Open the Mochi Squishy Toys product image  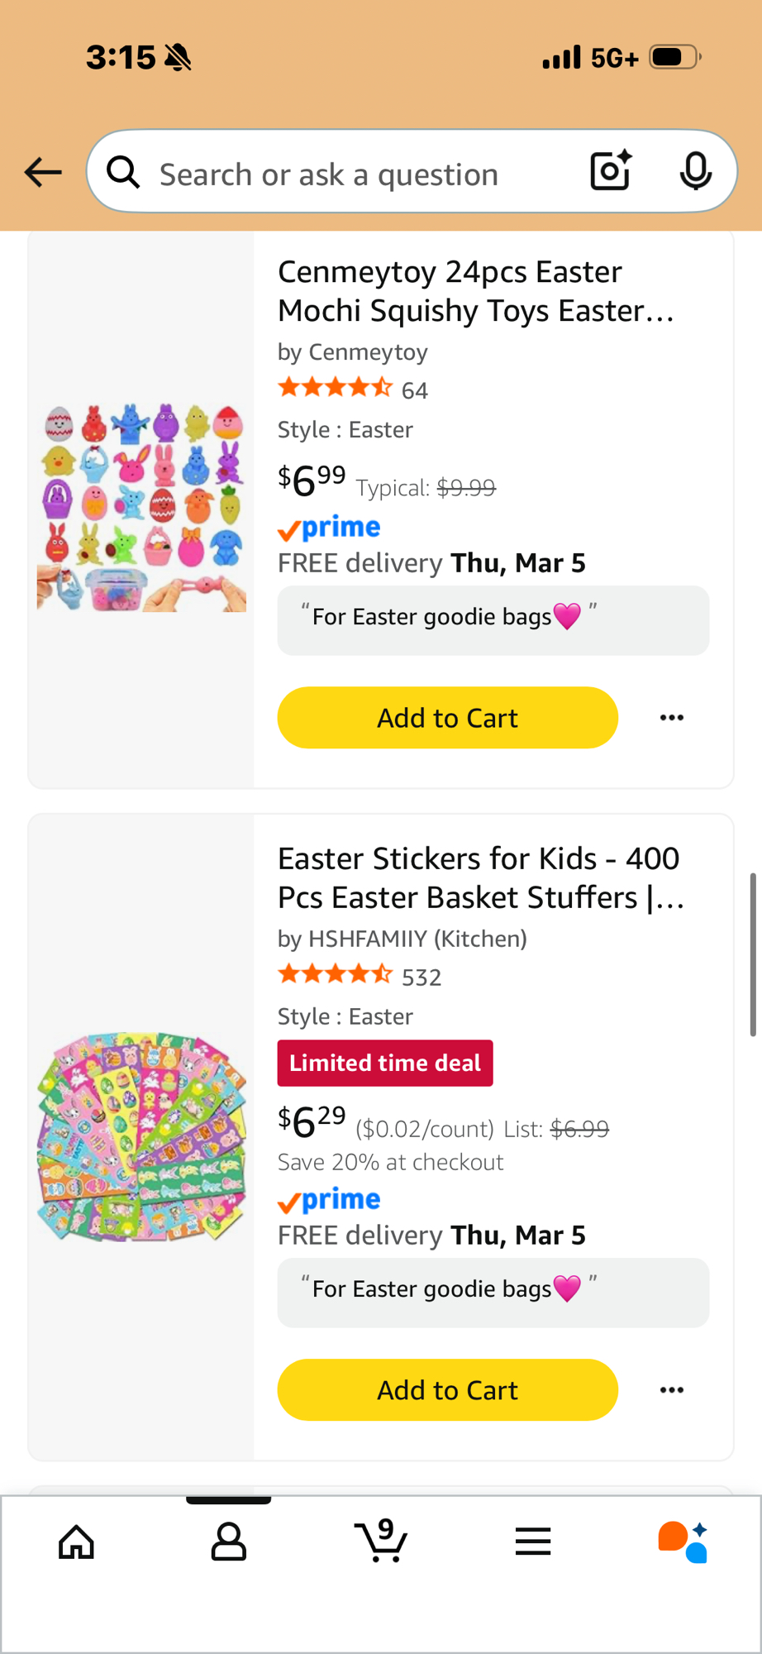point(141,508)
